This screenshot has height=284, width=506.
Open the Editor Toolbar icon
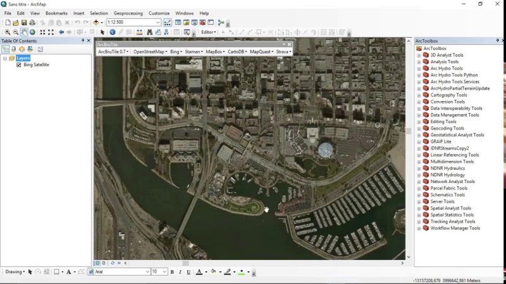click(x=168, y=23)
